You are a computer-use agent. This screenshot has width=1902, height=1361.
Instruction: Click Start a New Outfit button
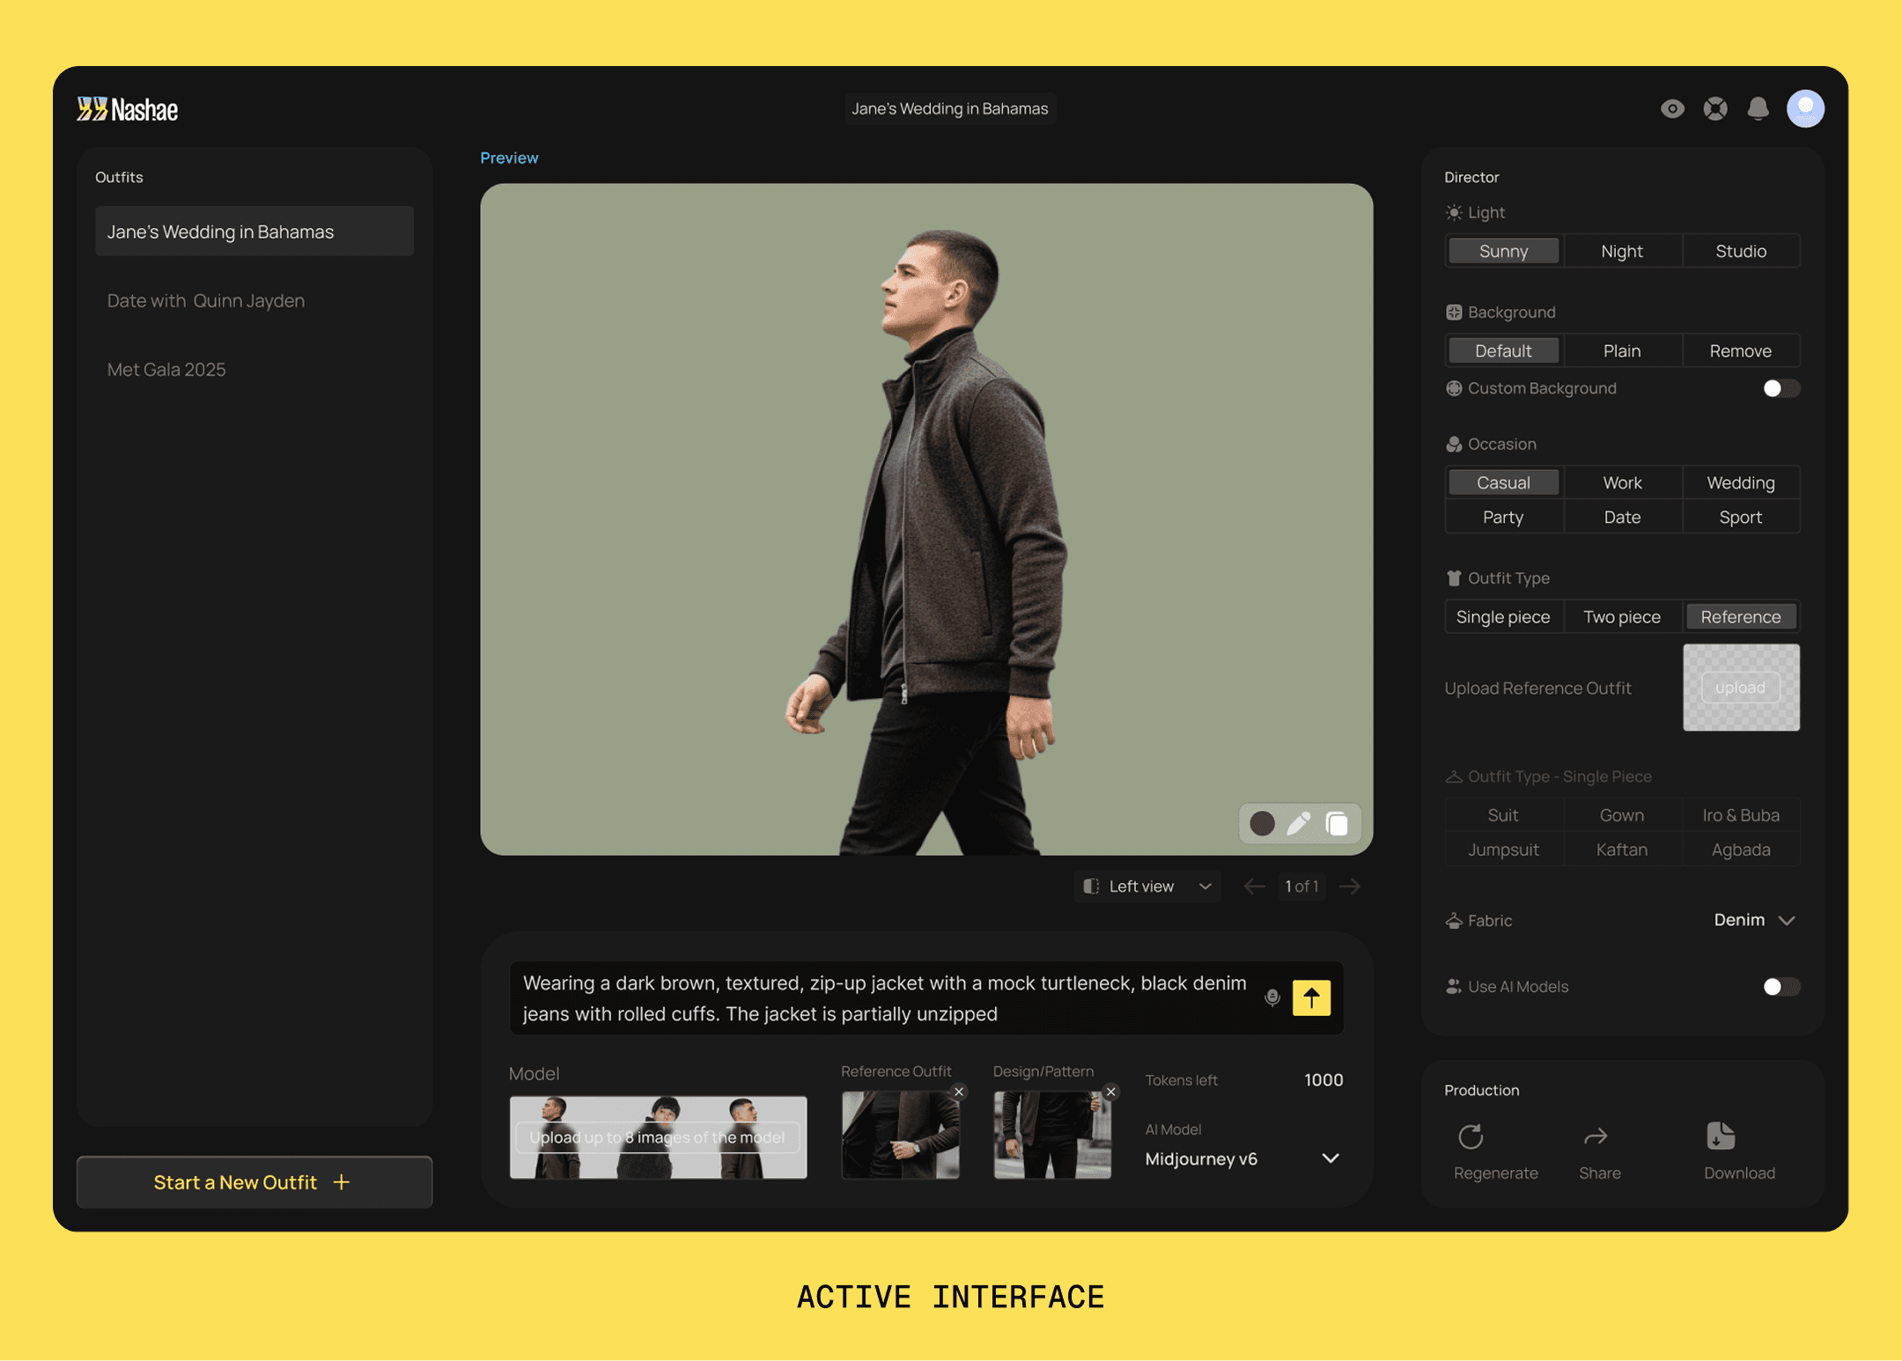click(254, 1182)
